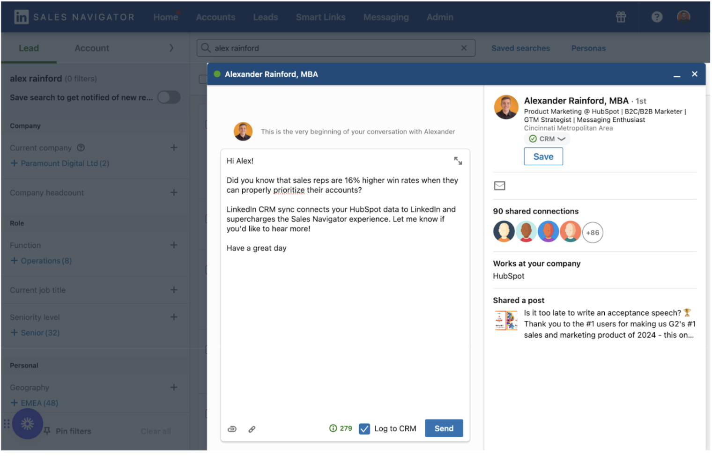Toggle the Log to CRM checkbox

[x=364, y=429]
